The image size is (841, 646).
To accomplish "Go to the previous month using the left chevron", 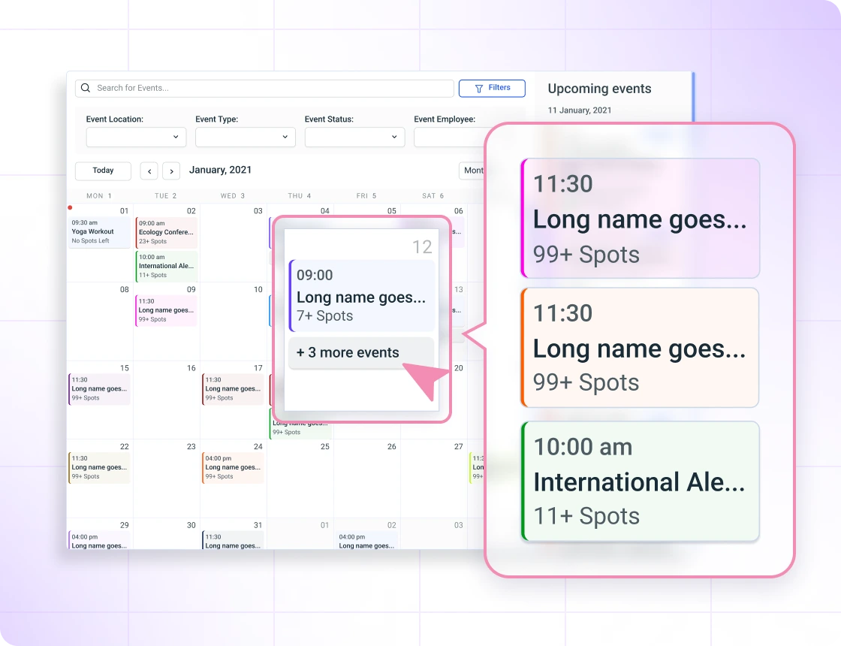I will coord(149,171).
